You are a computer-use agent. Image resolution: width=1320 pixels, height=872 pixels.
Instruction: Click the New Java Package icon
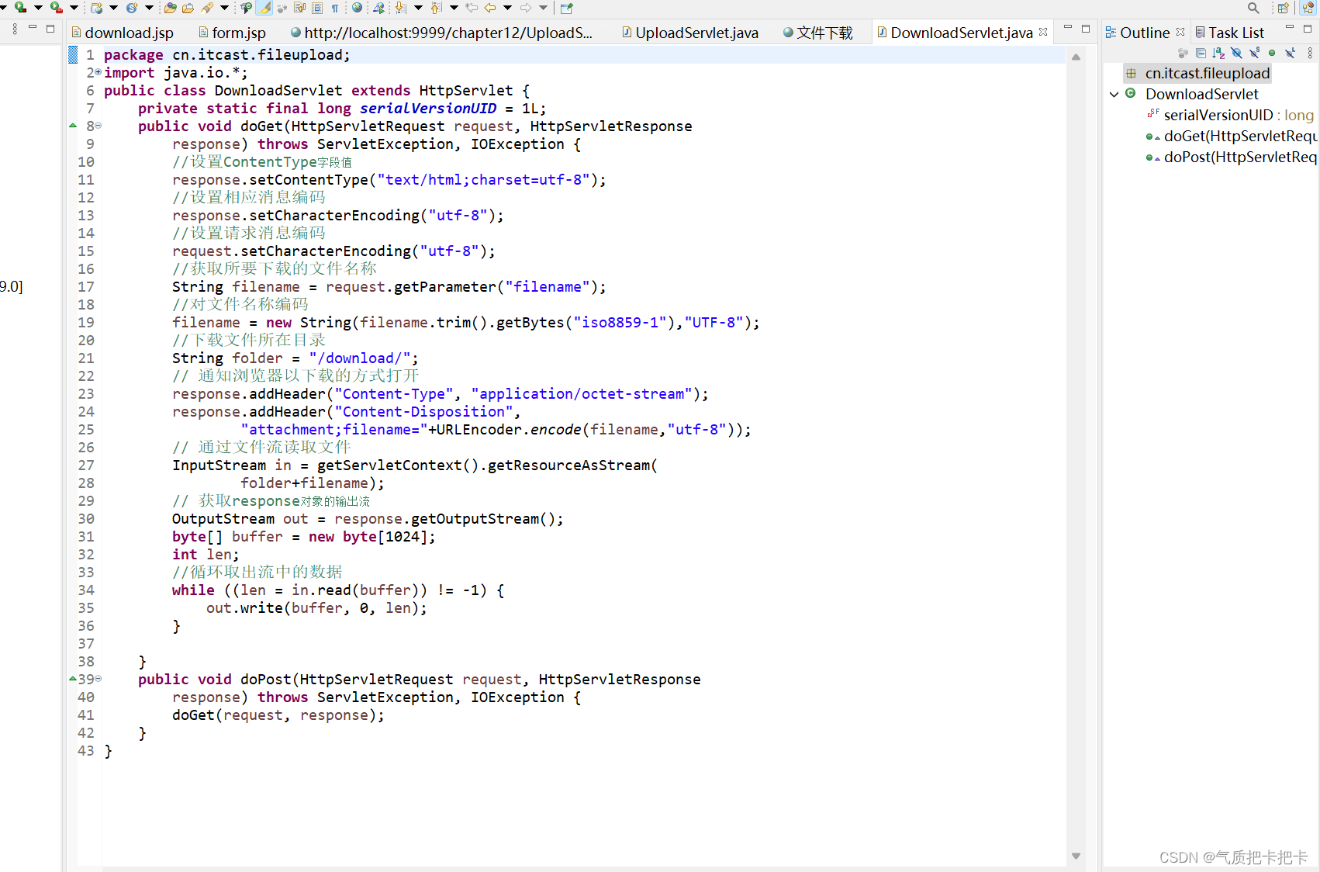96,8
